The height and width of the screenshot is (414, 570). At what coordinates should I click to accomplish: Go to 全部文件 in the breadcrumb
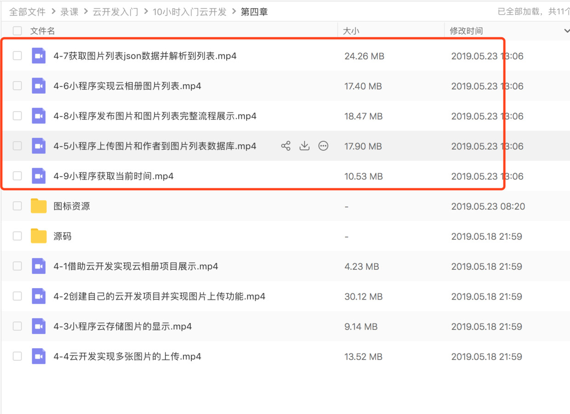(27, 12)
